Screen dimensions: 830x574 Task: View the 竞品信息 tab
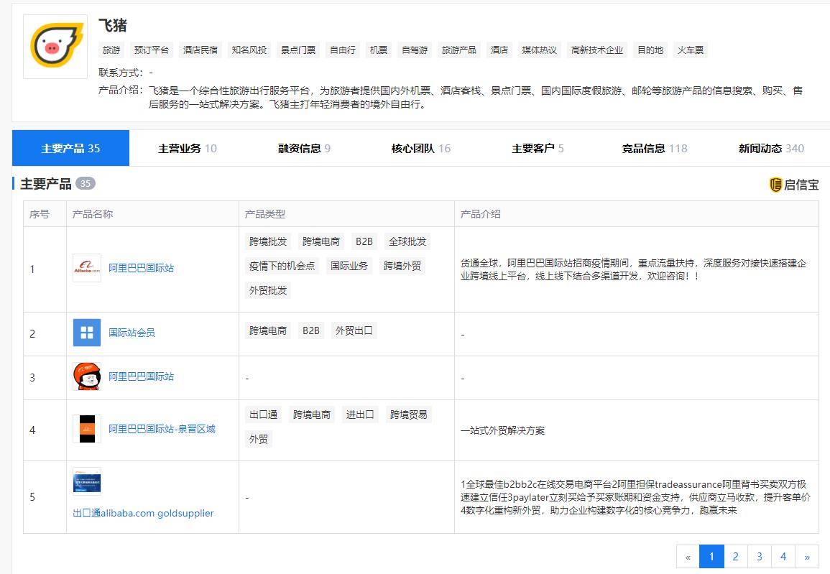(654, 148)
